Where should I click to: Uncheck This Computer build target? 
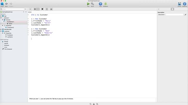coord(3,49)
